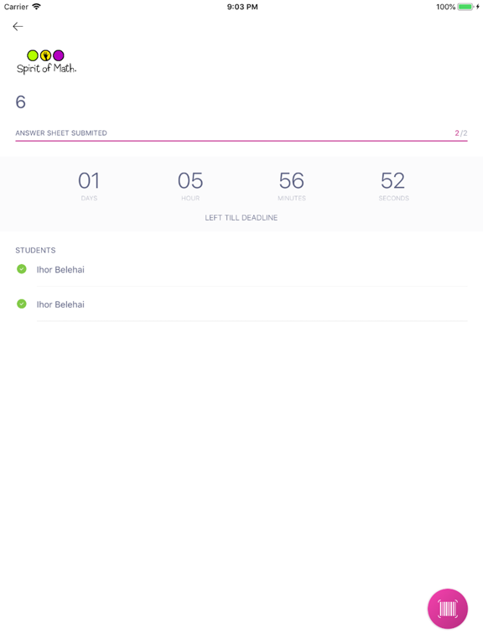Select the green circle in the logo
This screenshot has height=644, width=483.
[33, 55]
